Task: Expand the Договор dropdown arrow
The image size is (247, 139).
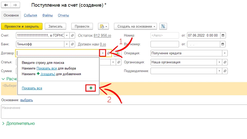Action: point(103,53)
